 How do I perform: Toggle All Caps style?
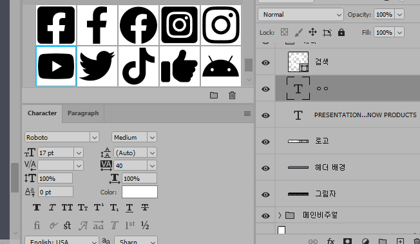(x=67, y=207)
